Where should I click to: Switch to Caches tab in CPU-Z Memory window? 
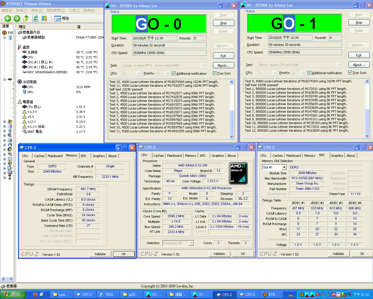click(x=39, y=156)
